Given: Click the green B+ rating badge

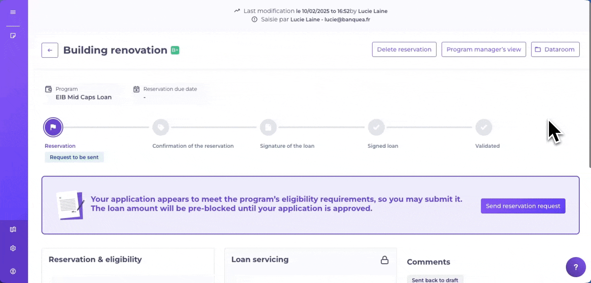Looking at the screenshot, I should [175, 50].
